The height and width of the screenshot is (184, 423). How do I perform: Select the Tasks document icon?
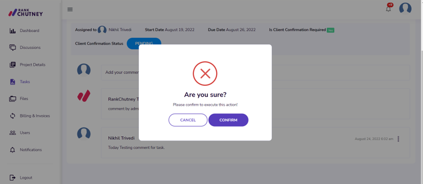(x=12, y=82)
